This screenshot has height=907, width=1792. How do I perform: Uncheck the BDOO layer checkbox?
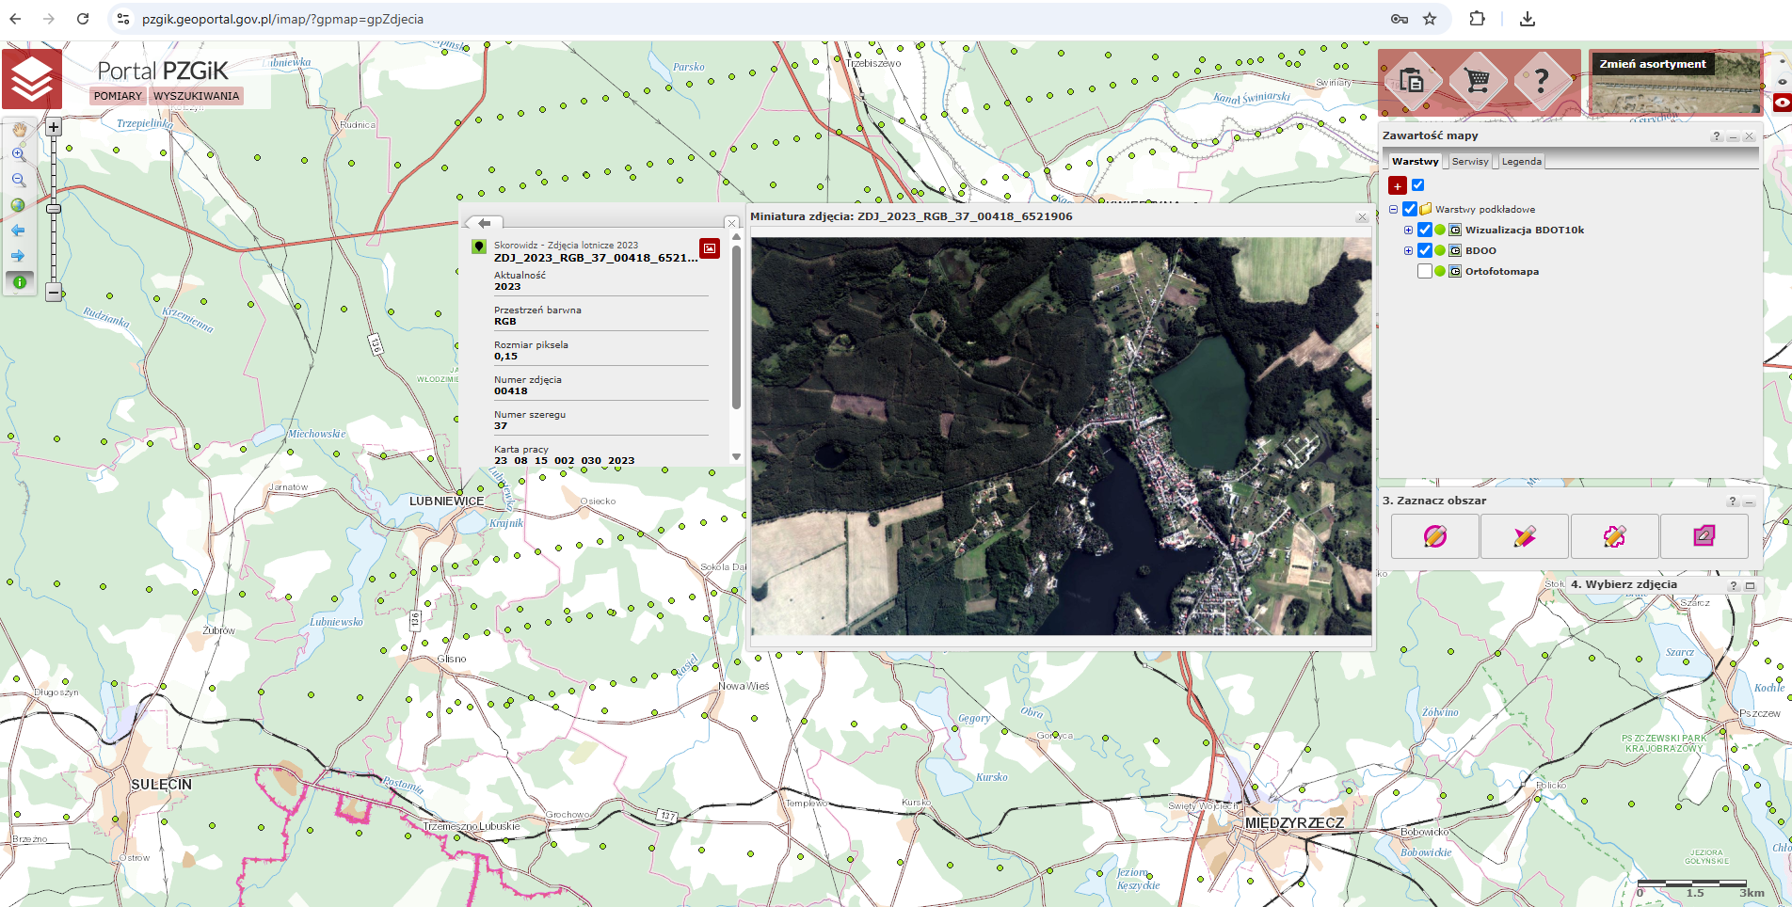click(1425, 251)
